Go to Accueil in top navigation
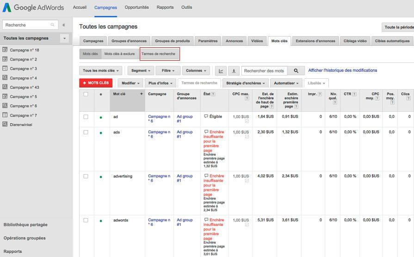 [x=80, y=7]
